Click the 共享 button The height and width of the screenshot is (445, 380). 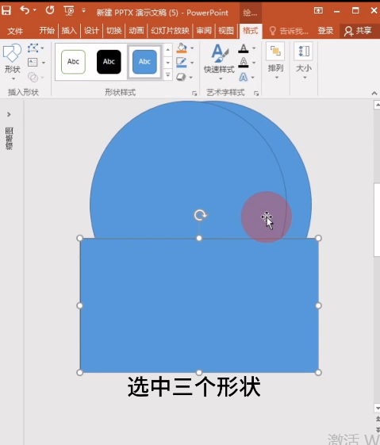pos(358,31)
